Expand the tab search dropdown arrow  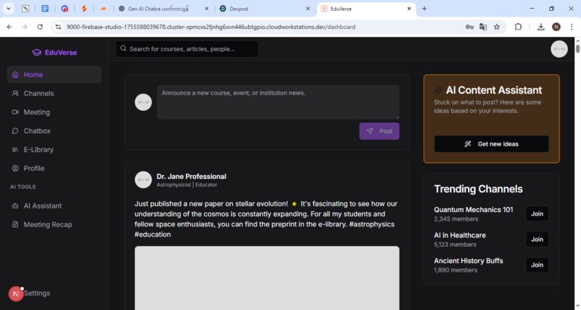8,9
